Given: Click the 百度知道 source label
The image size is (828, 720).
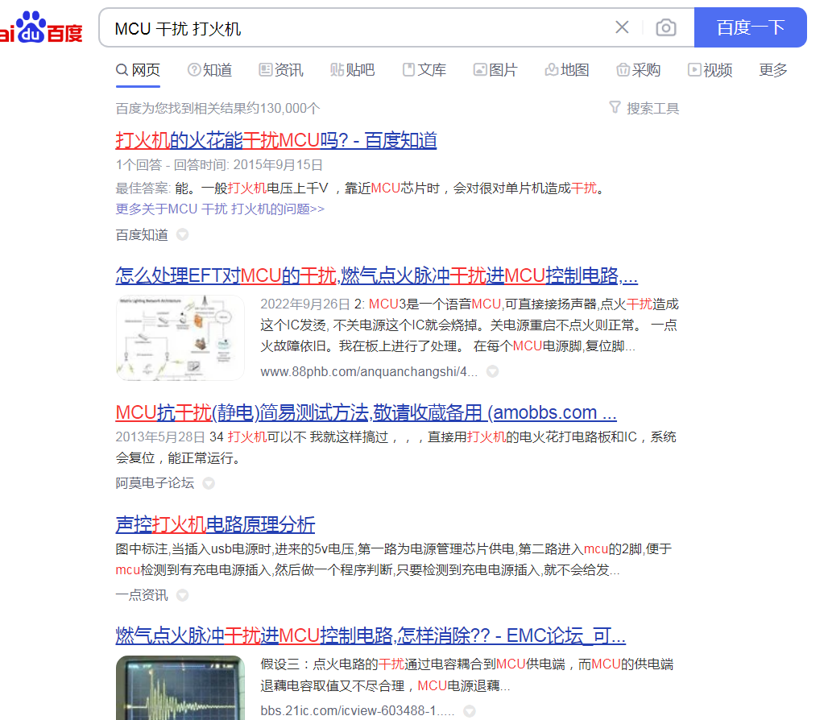Looking at the screenshot, I should (x=142, y=234).
